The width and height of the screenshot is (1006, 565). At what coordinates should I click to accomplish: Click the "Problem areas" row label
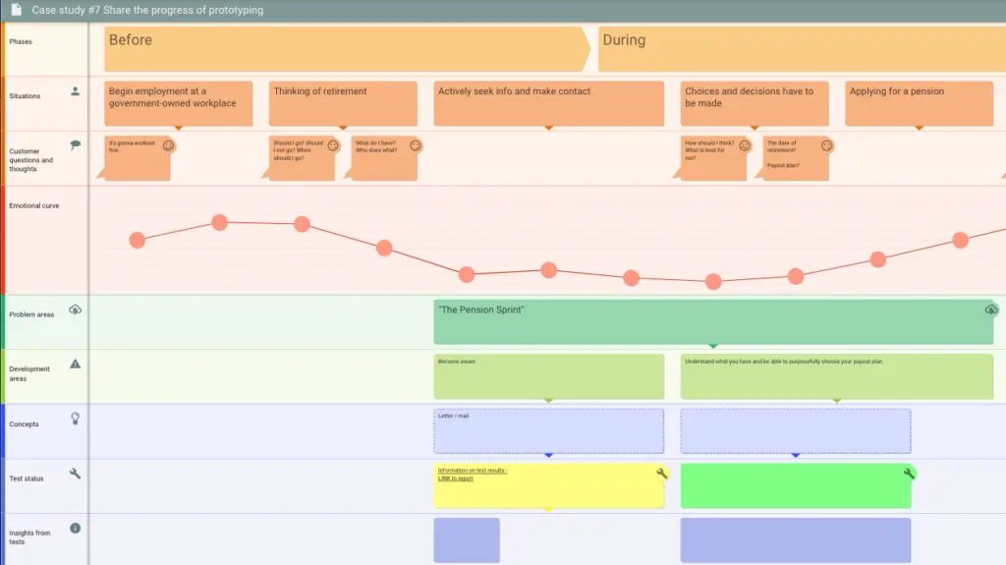(x=31, y=314)
